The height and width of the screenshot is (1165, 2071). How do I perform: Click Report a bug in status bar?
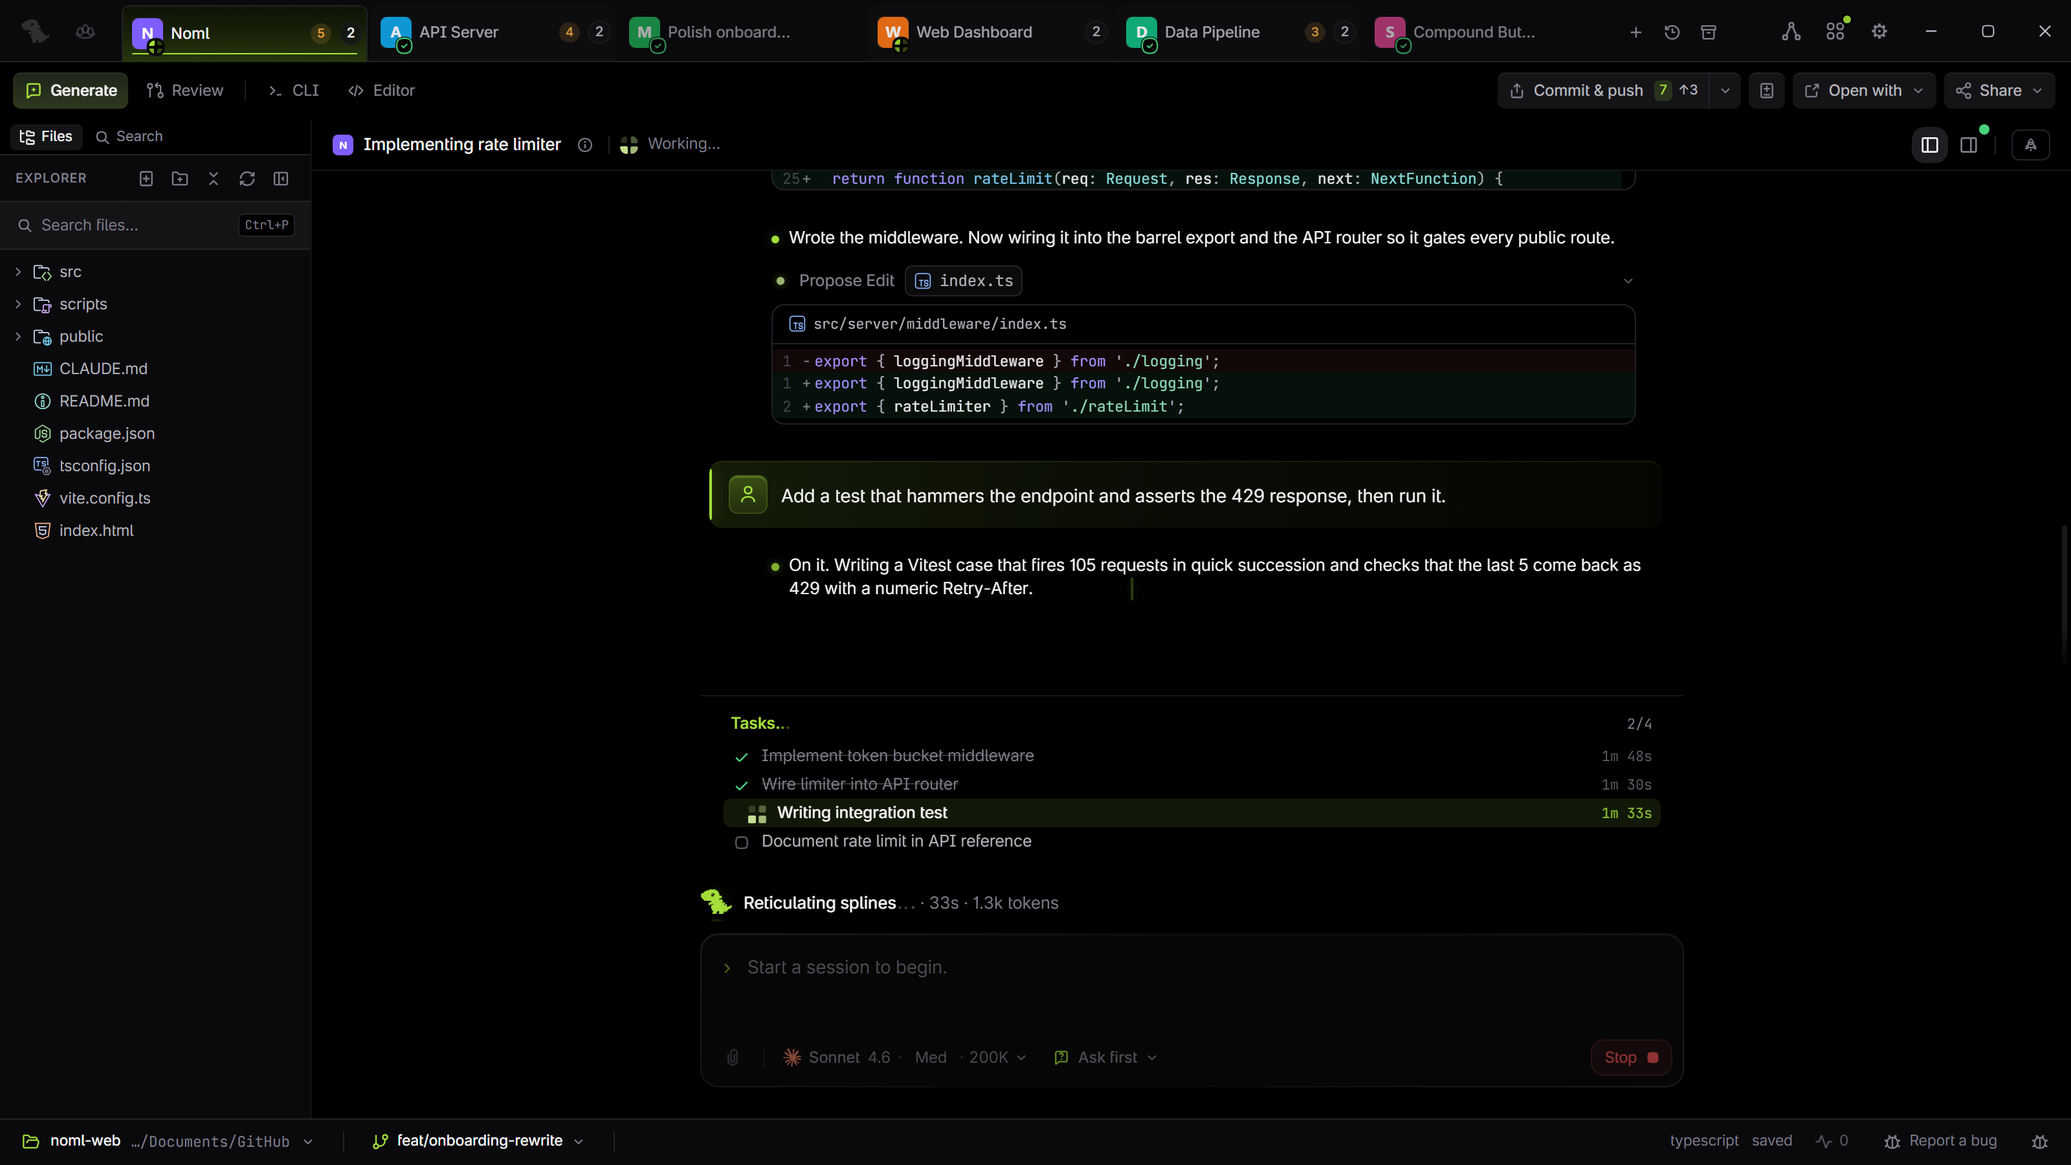click(x=1940, y=1141)
